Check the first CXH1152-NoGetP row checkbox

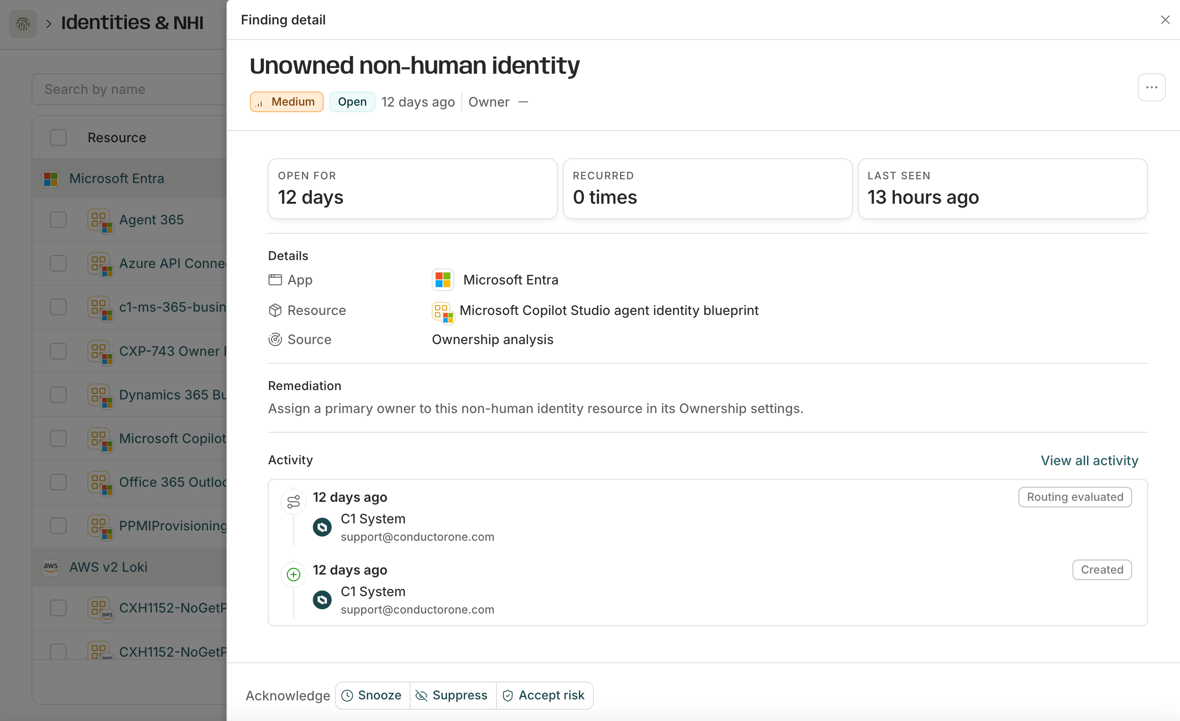58,608
